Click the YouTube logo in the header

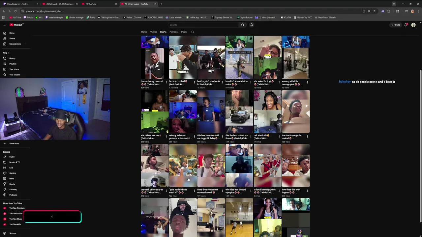point(15,25)
